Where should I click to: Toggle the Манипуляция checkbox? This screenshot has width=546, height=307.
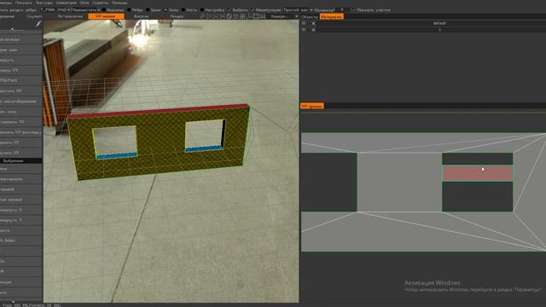click(253, 9)
